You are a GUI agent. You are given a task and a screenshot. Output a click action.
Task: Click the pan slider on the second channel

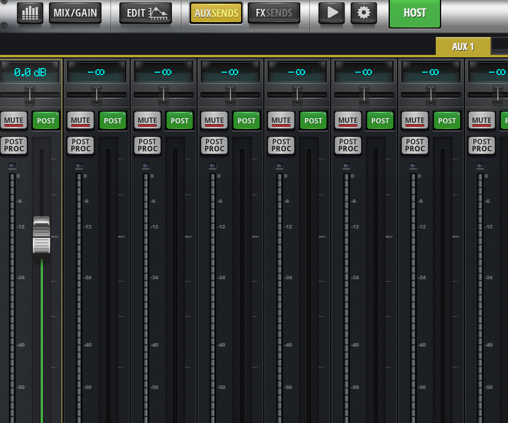(x=97, y=94)
